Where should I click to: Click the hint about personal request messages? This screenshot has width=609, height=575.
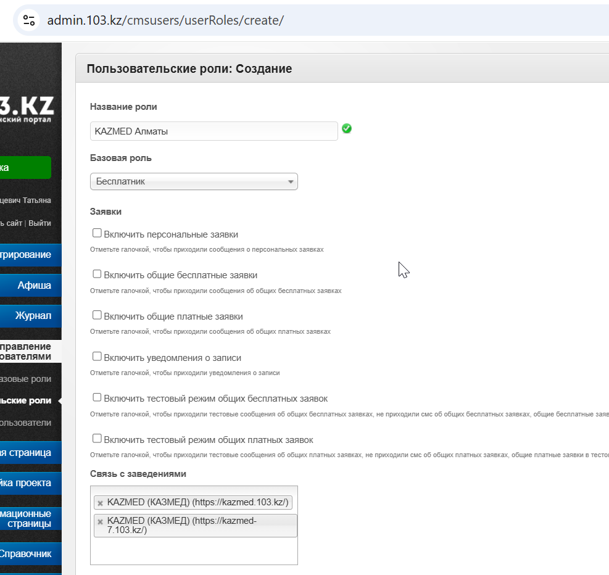pyautogui.click(x=207, y=249)
